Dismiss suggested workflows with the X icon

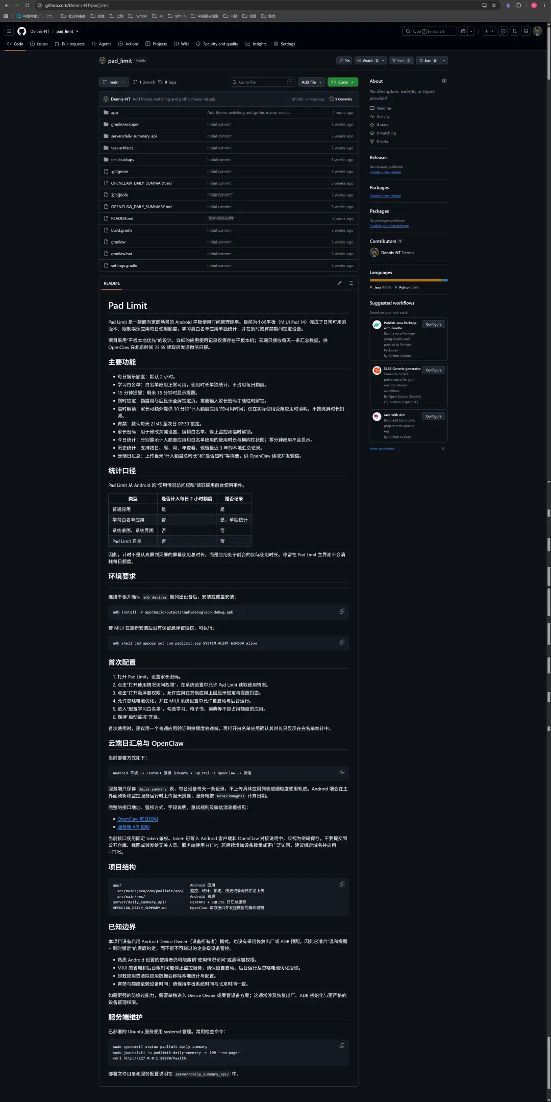click(443, 449)
